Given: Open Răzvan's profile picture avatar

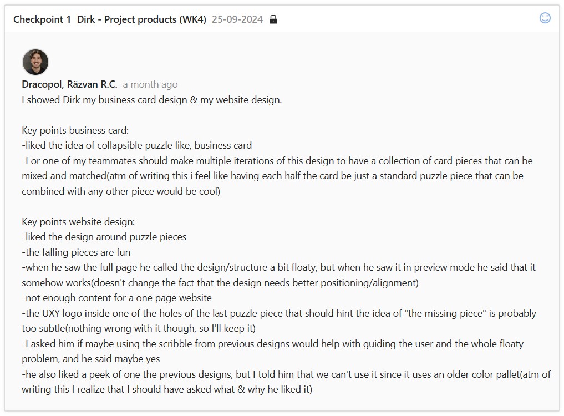Looking at the screenshot, I should point(35,62).
